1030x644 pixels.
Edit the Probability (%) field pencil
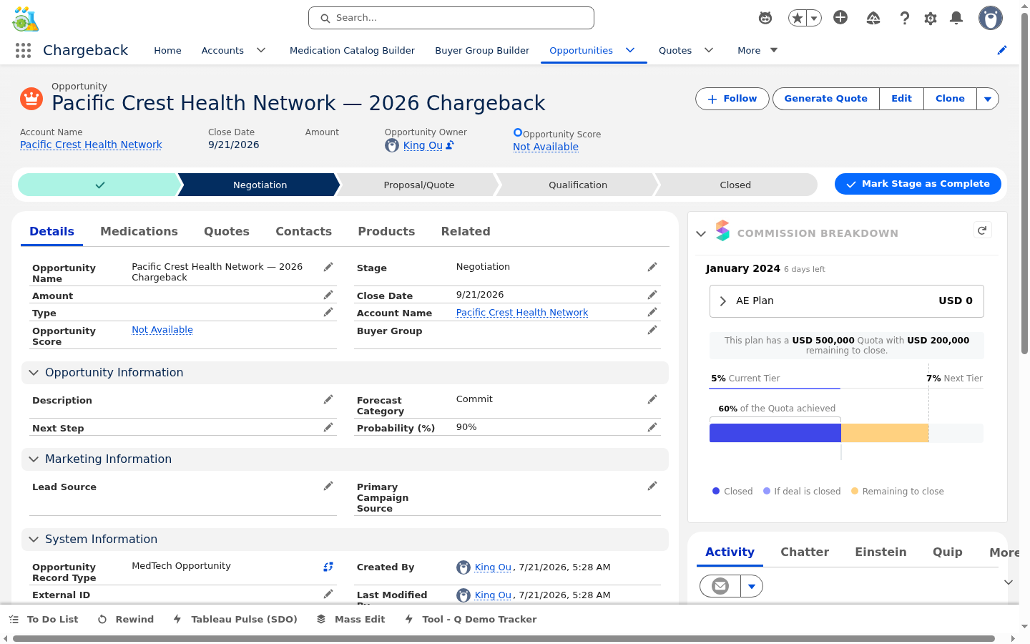(x=652, y=427)
